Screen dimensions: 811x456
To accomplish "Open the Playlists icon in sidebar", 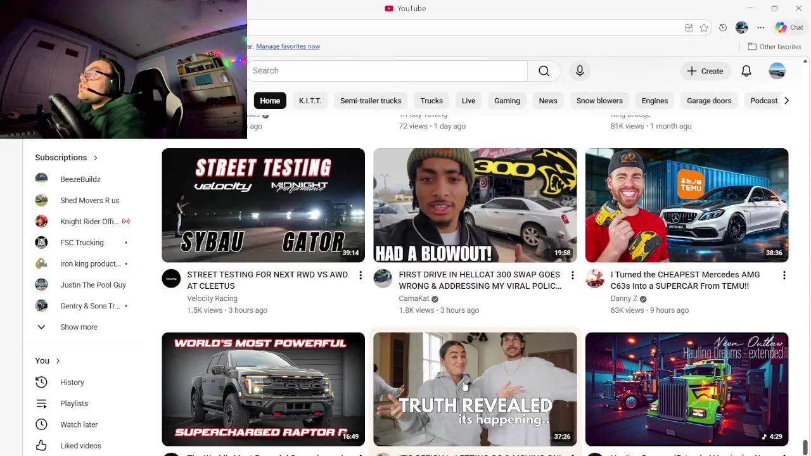I will [x=41, y=403].
